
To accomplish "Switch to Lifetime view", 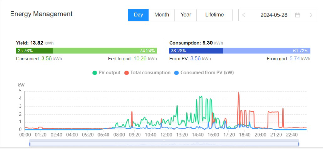I will tap(214, 15).
